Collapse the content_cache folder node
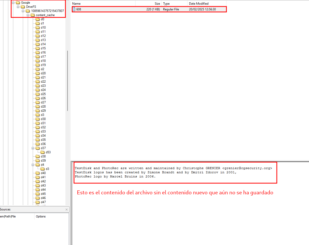Screen dimensions: 309x245 (x=28, y=15)
